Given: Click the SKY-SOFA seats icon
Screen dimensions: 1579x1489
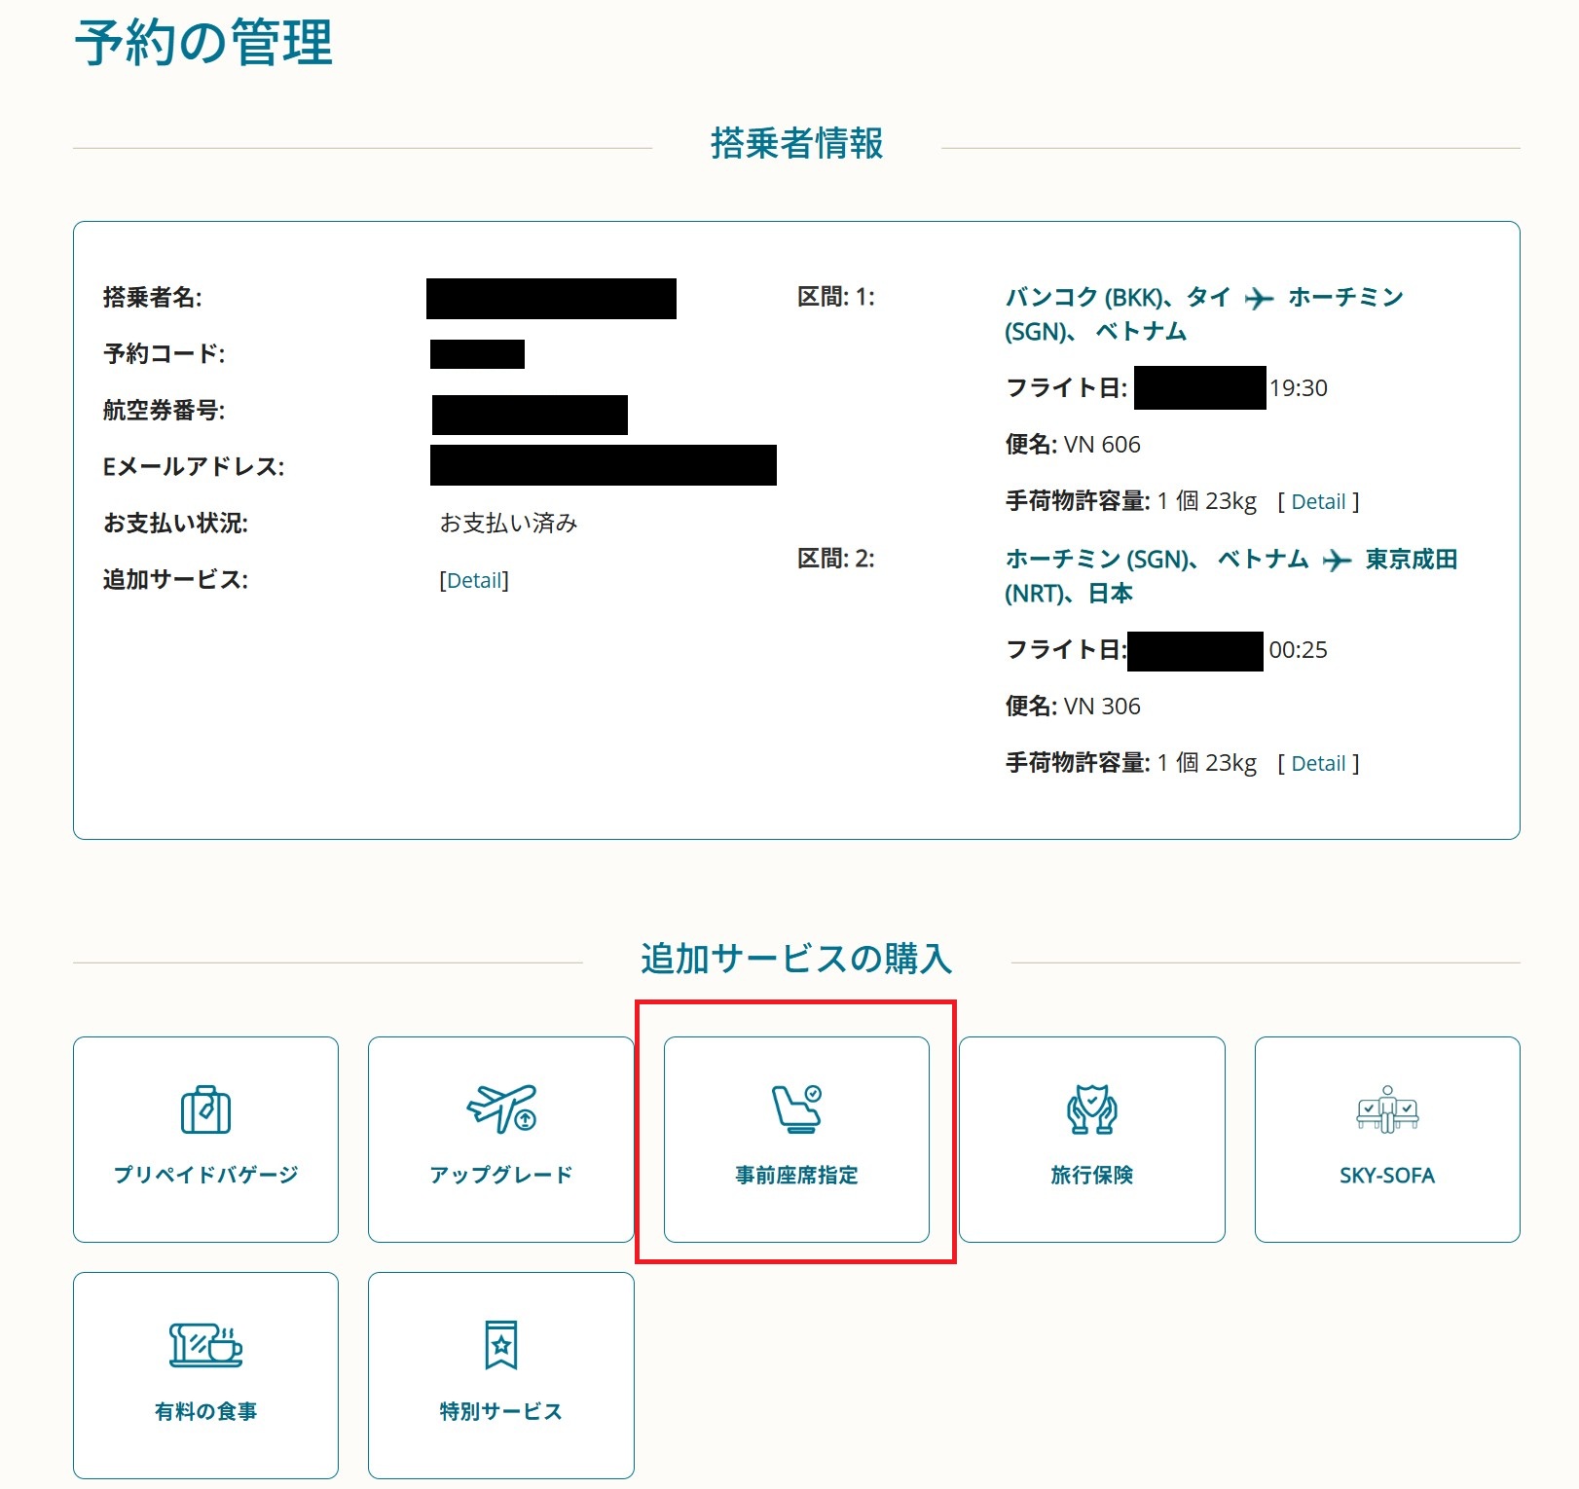Looking at the screenshot, I should (1387, 1109).
